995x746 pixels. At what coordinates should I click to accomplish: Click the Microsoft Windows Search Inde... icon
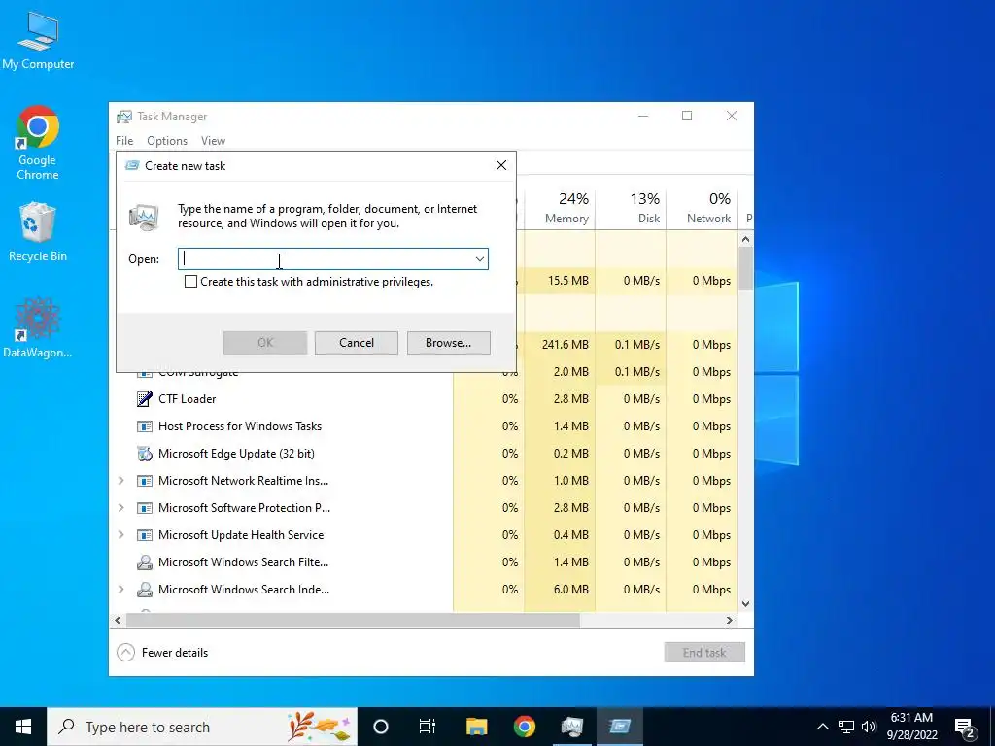145,590
